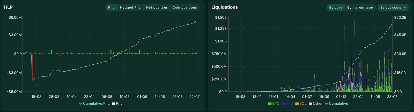414x112 pixels.
Task: Select the By coin liquidations view
Action: click(335, 7)
